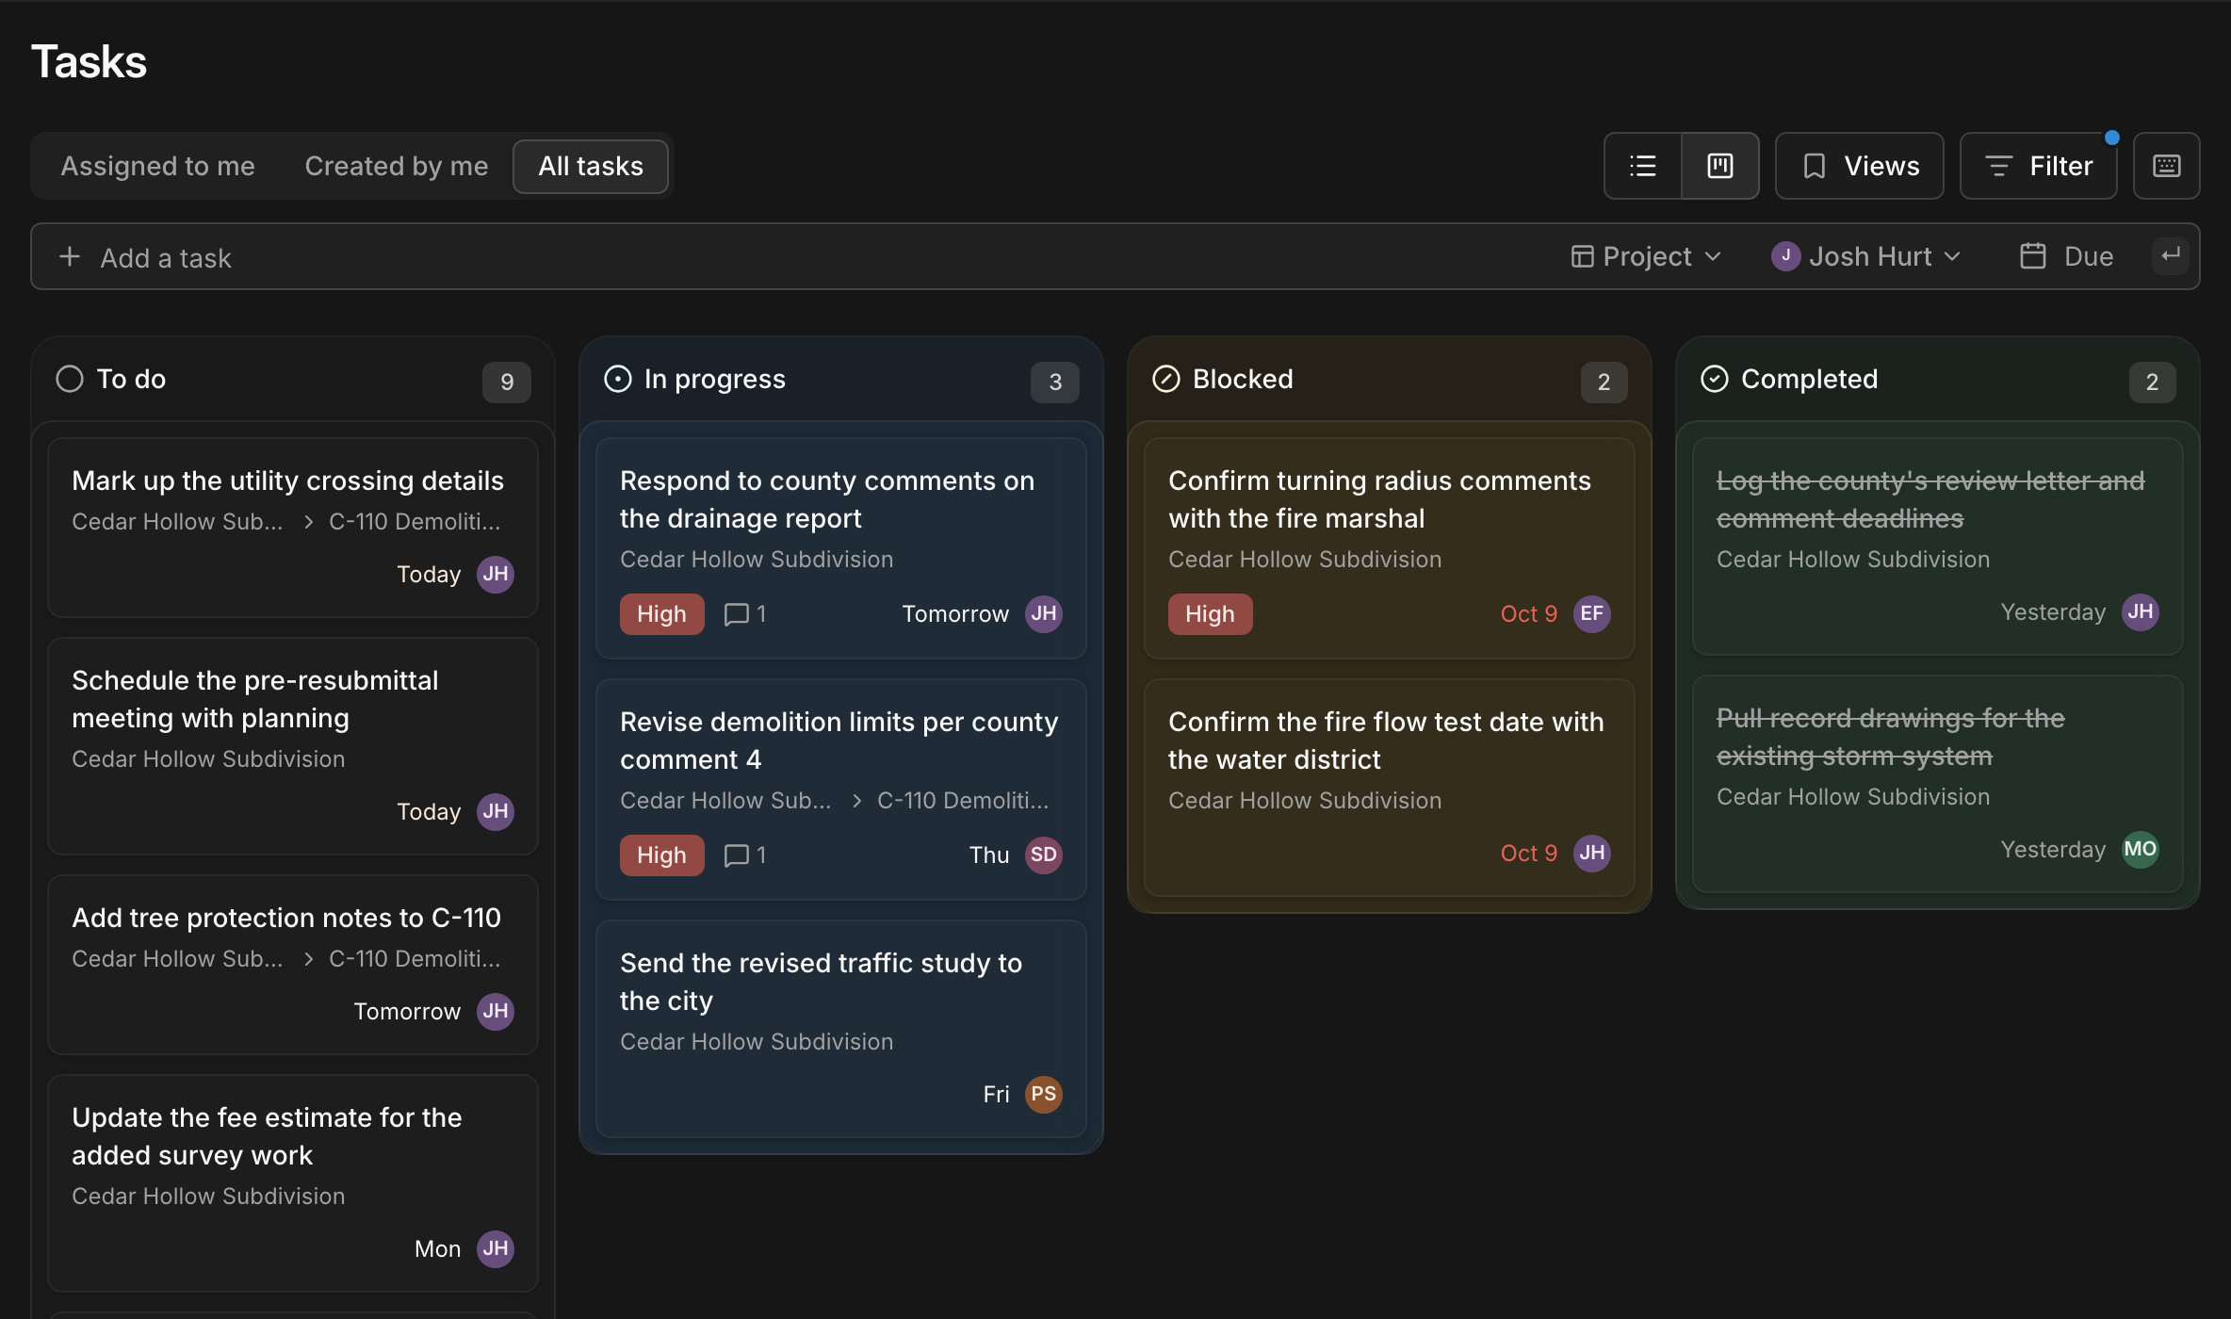Image resolution: width=2231 pixels, height=1319 pixels.
Task: Click High priority tag on turning radius task
Action: (x=1210, y=614)
